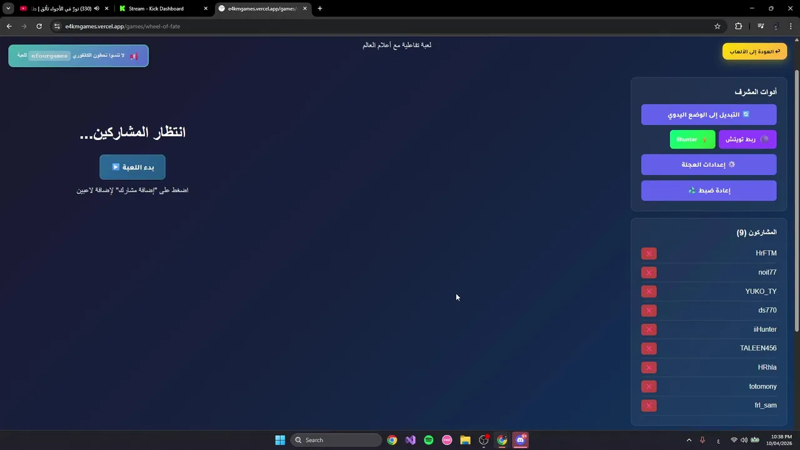Click the reset button (إعادة ضبط)
Image resolution: width=800 pixels, height=450 pixels.
tap(709, 191)
